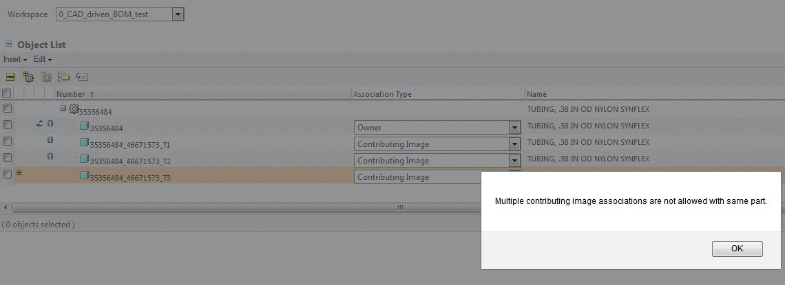The image size is (785, 285).
Task: Click the folder structure toolbar icon
Action: 63,77
